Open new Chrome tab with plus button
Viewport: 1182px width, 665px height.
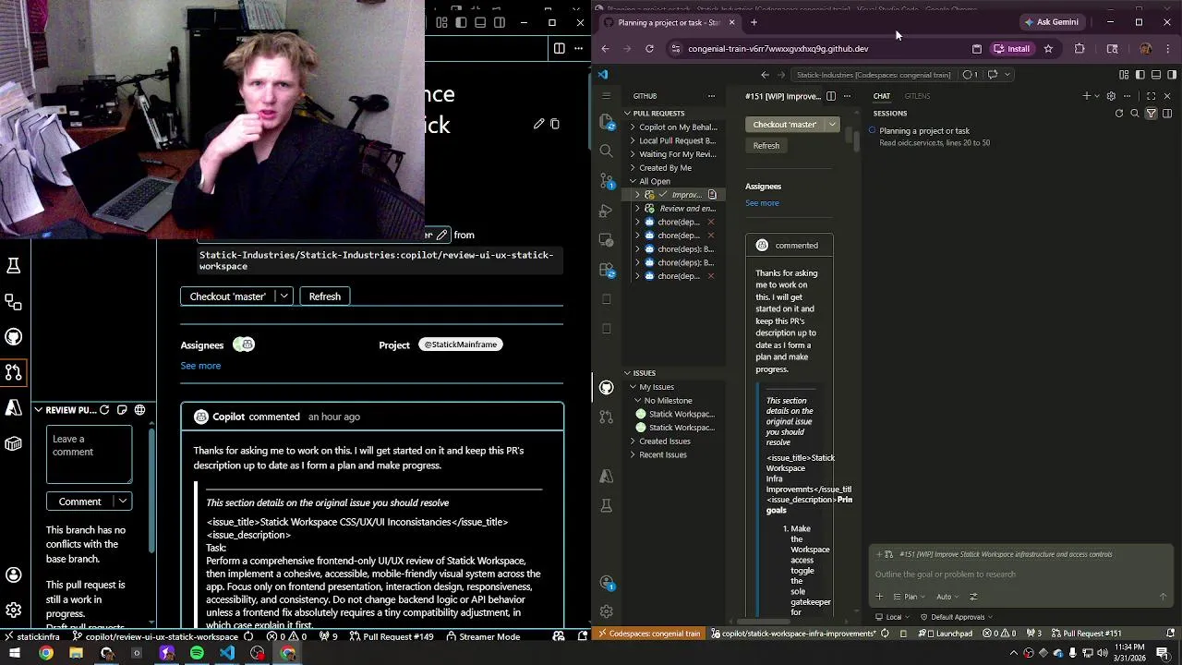coord(754,22)
